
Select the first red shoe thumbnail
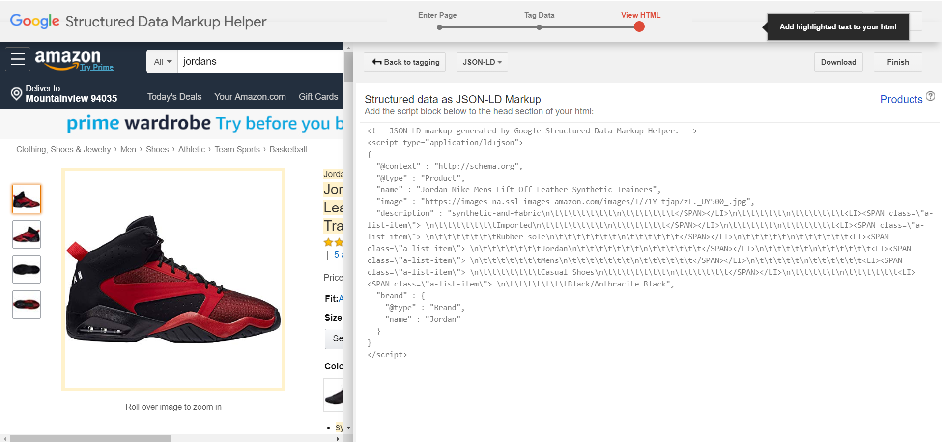27,199
